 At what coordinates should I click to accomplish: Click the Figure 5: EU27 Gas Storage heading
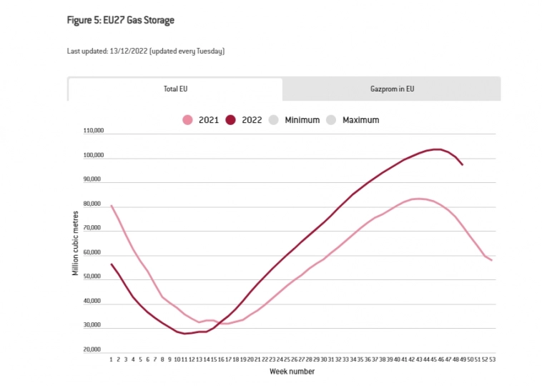[x=121, y=20]
